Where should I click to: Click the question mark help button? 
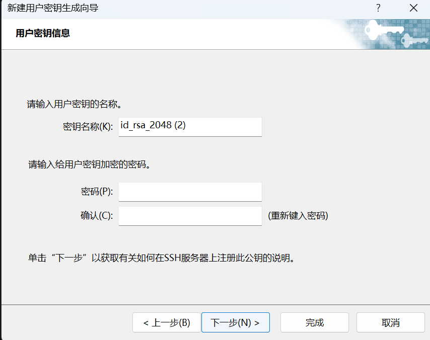click(378, 8)
